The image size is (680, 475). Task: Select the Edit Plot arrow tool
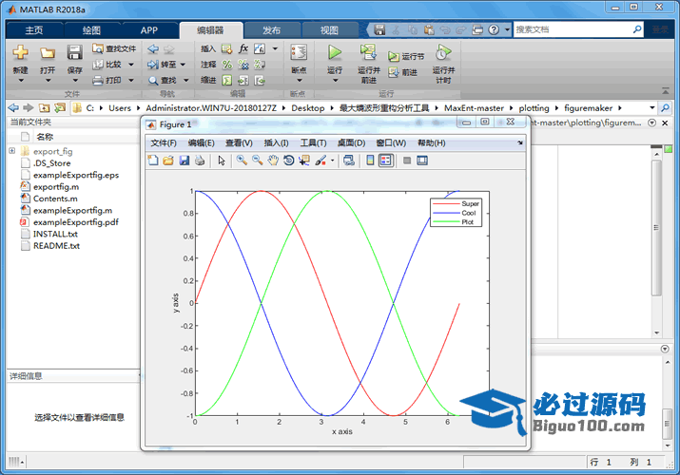point(222,161)
